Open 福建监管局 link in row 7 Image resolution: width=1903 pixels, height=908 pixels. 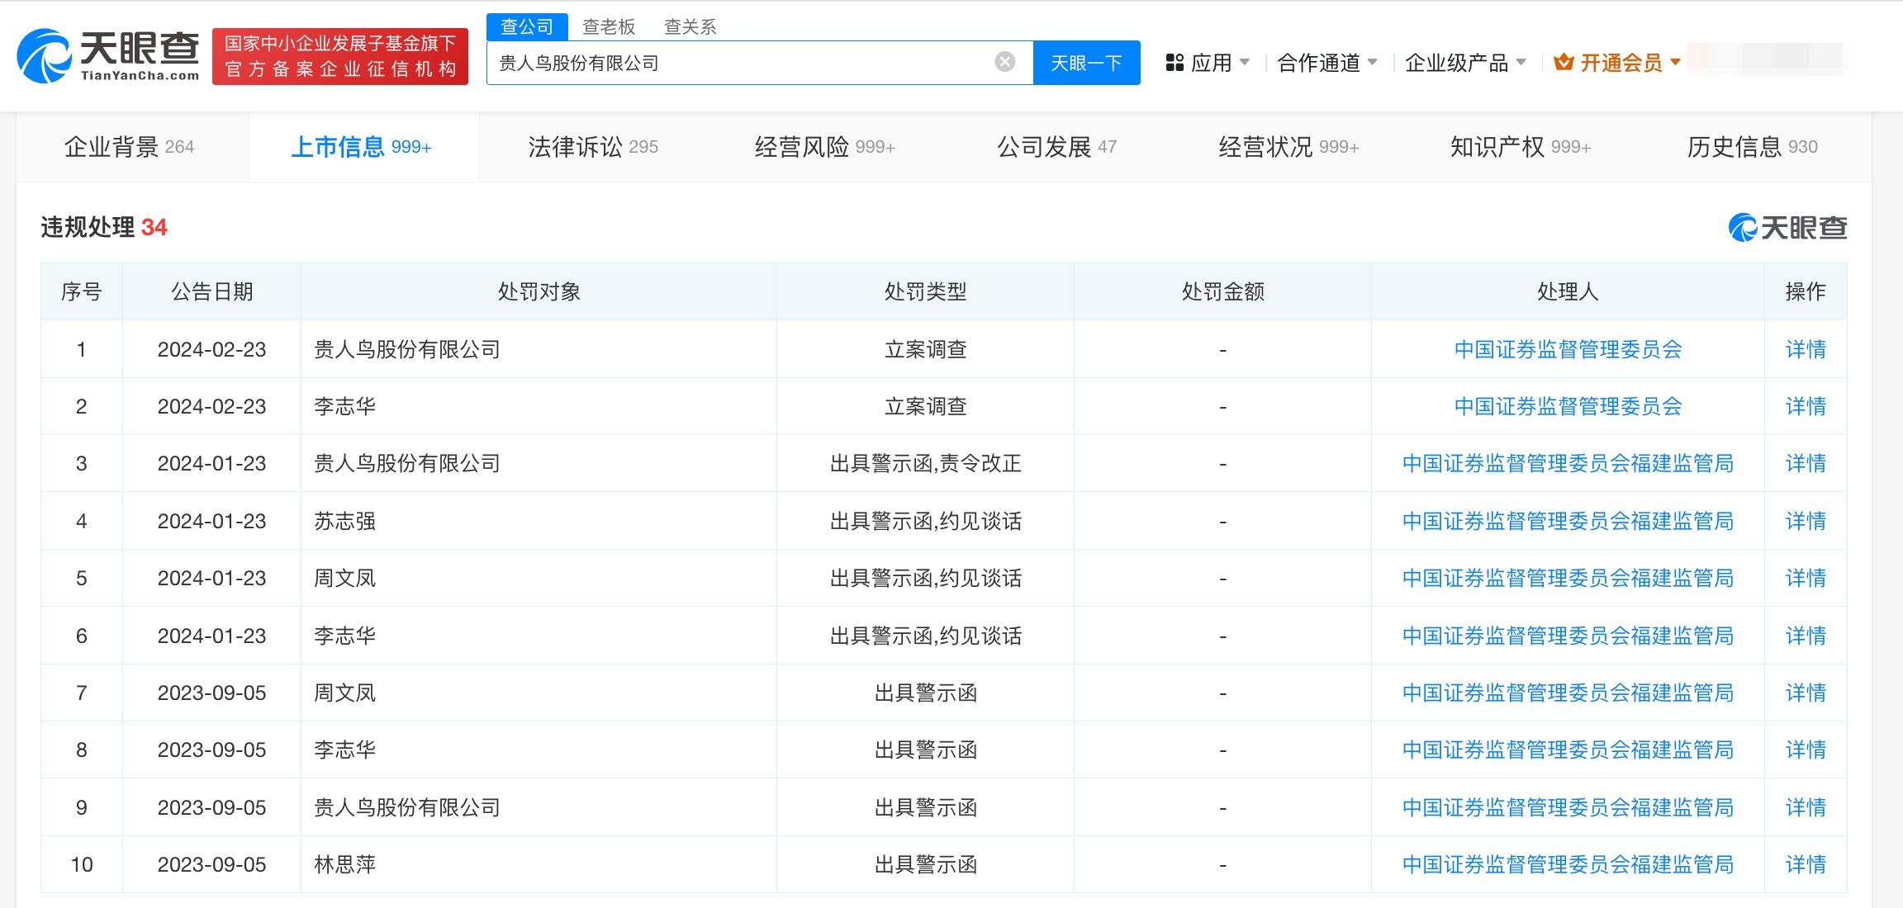[x=1568, y=693]
